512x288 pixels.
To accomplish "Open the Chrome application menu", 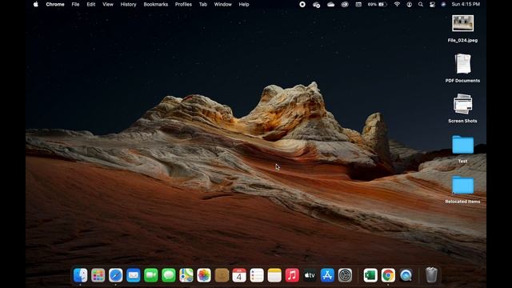I will (55, 4).
